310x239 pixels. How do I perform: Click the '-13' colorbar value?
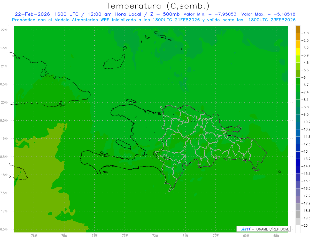[305, 151]
